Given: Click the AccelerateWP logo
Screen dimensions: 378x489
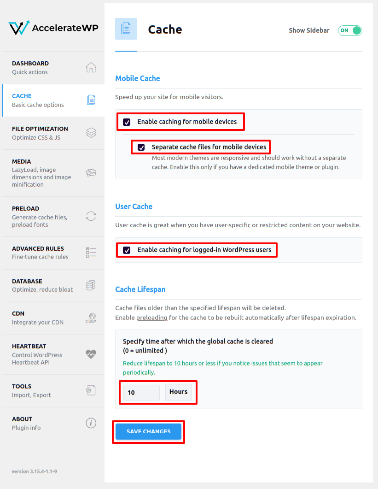Looking at the screenshot, I should click(53, 28).
